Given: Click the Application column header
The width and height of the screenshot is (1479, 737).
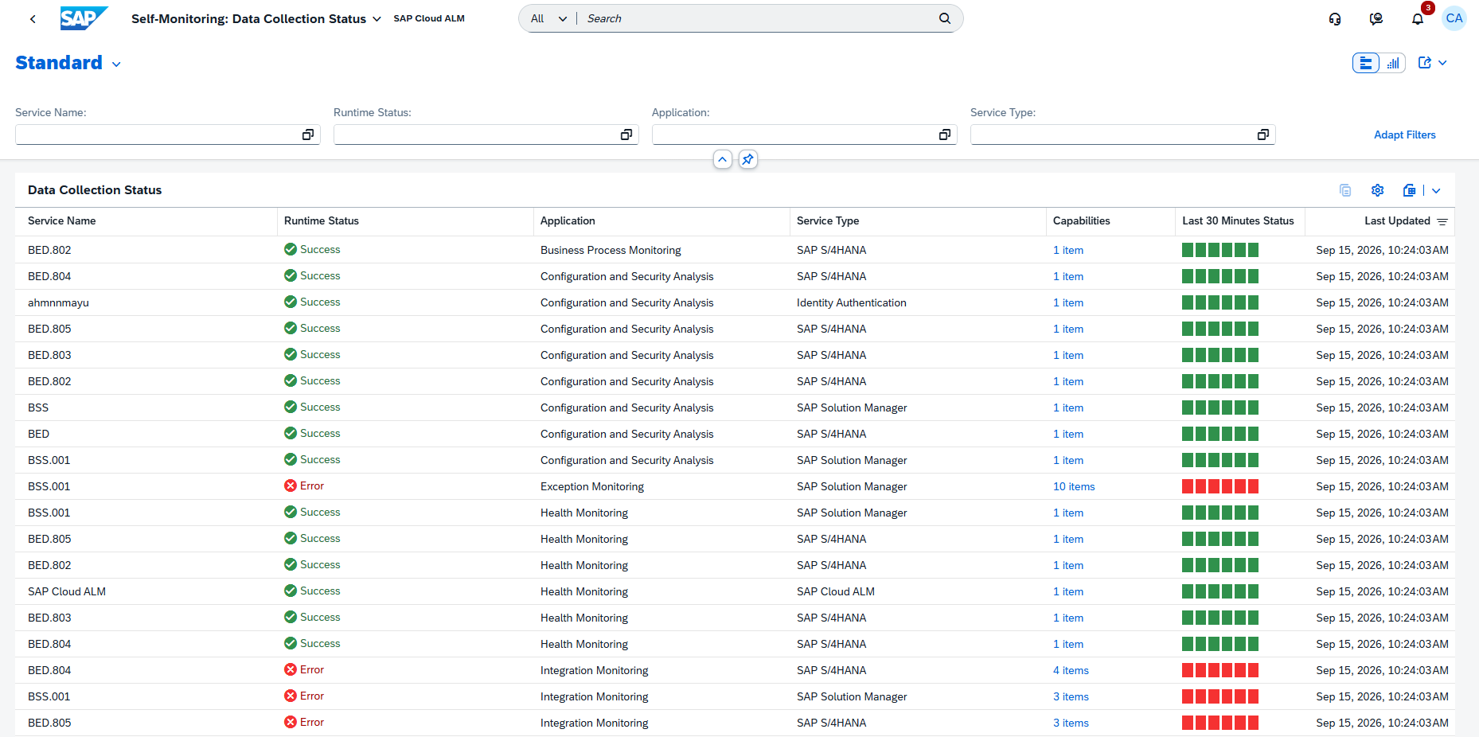Looking at the screenshot, I should click(x=661, y=221).
